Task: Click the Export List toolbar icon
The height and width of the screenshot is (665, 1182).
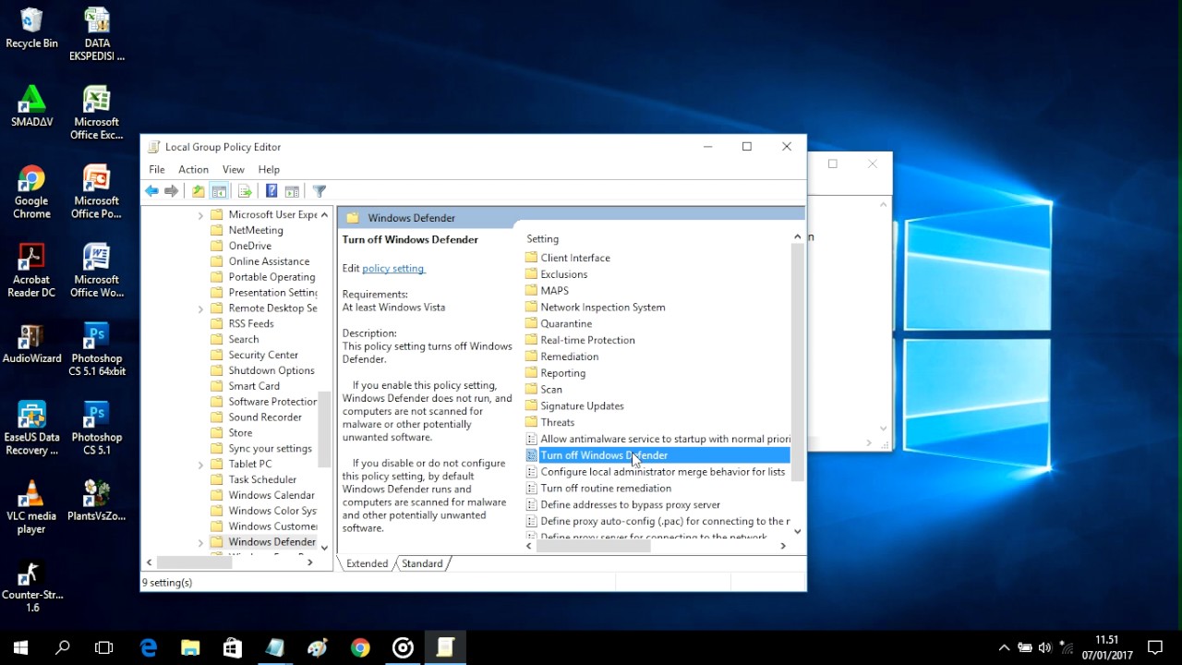Action: point(245,191)
